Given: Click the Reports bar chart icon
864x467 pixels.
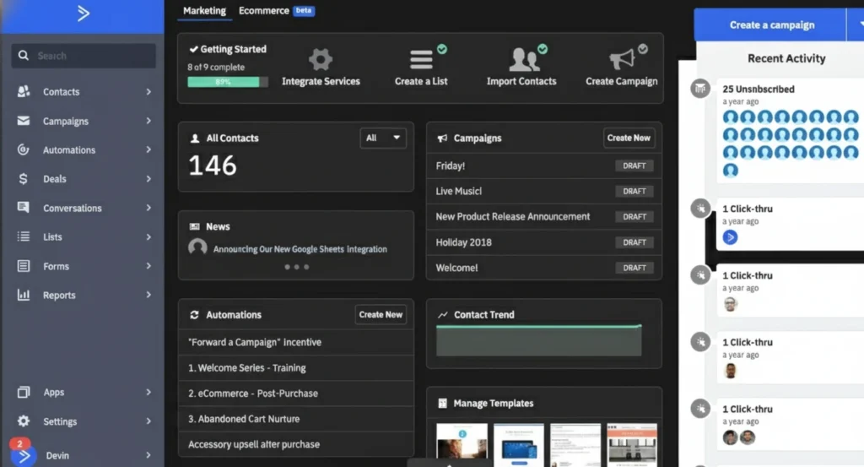Looking at the screenshot, I should pyautogui.click(x=23, y=295).
